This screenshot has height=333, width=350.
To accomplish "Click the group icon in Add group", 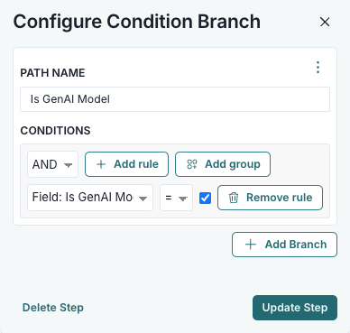I will coord(192,164).
